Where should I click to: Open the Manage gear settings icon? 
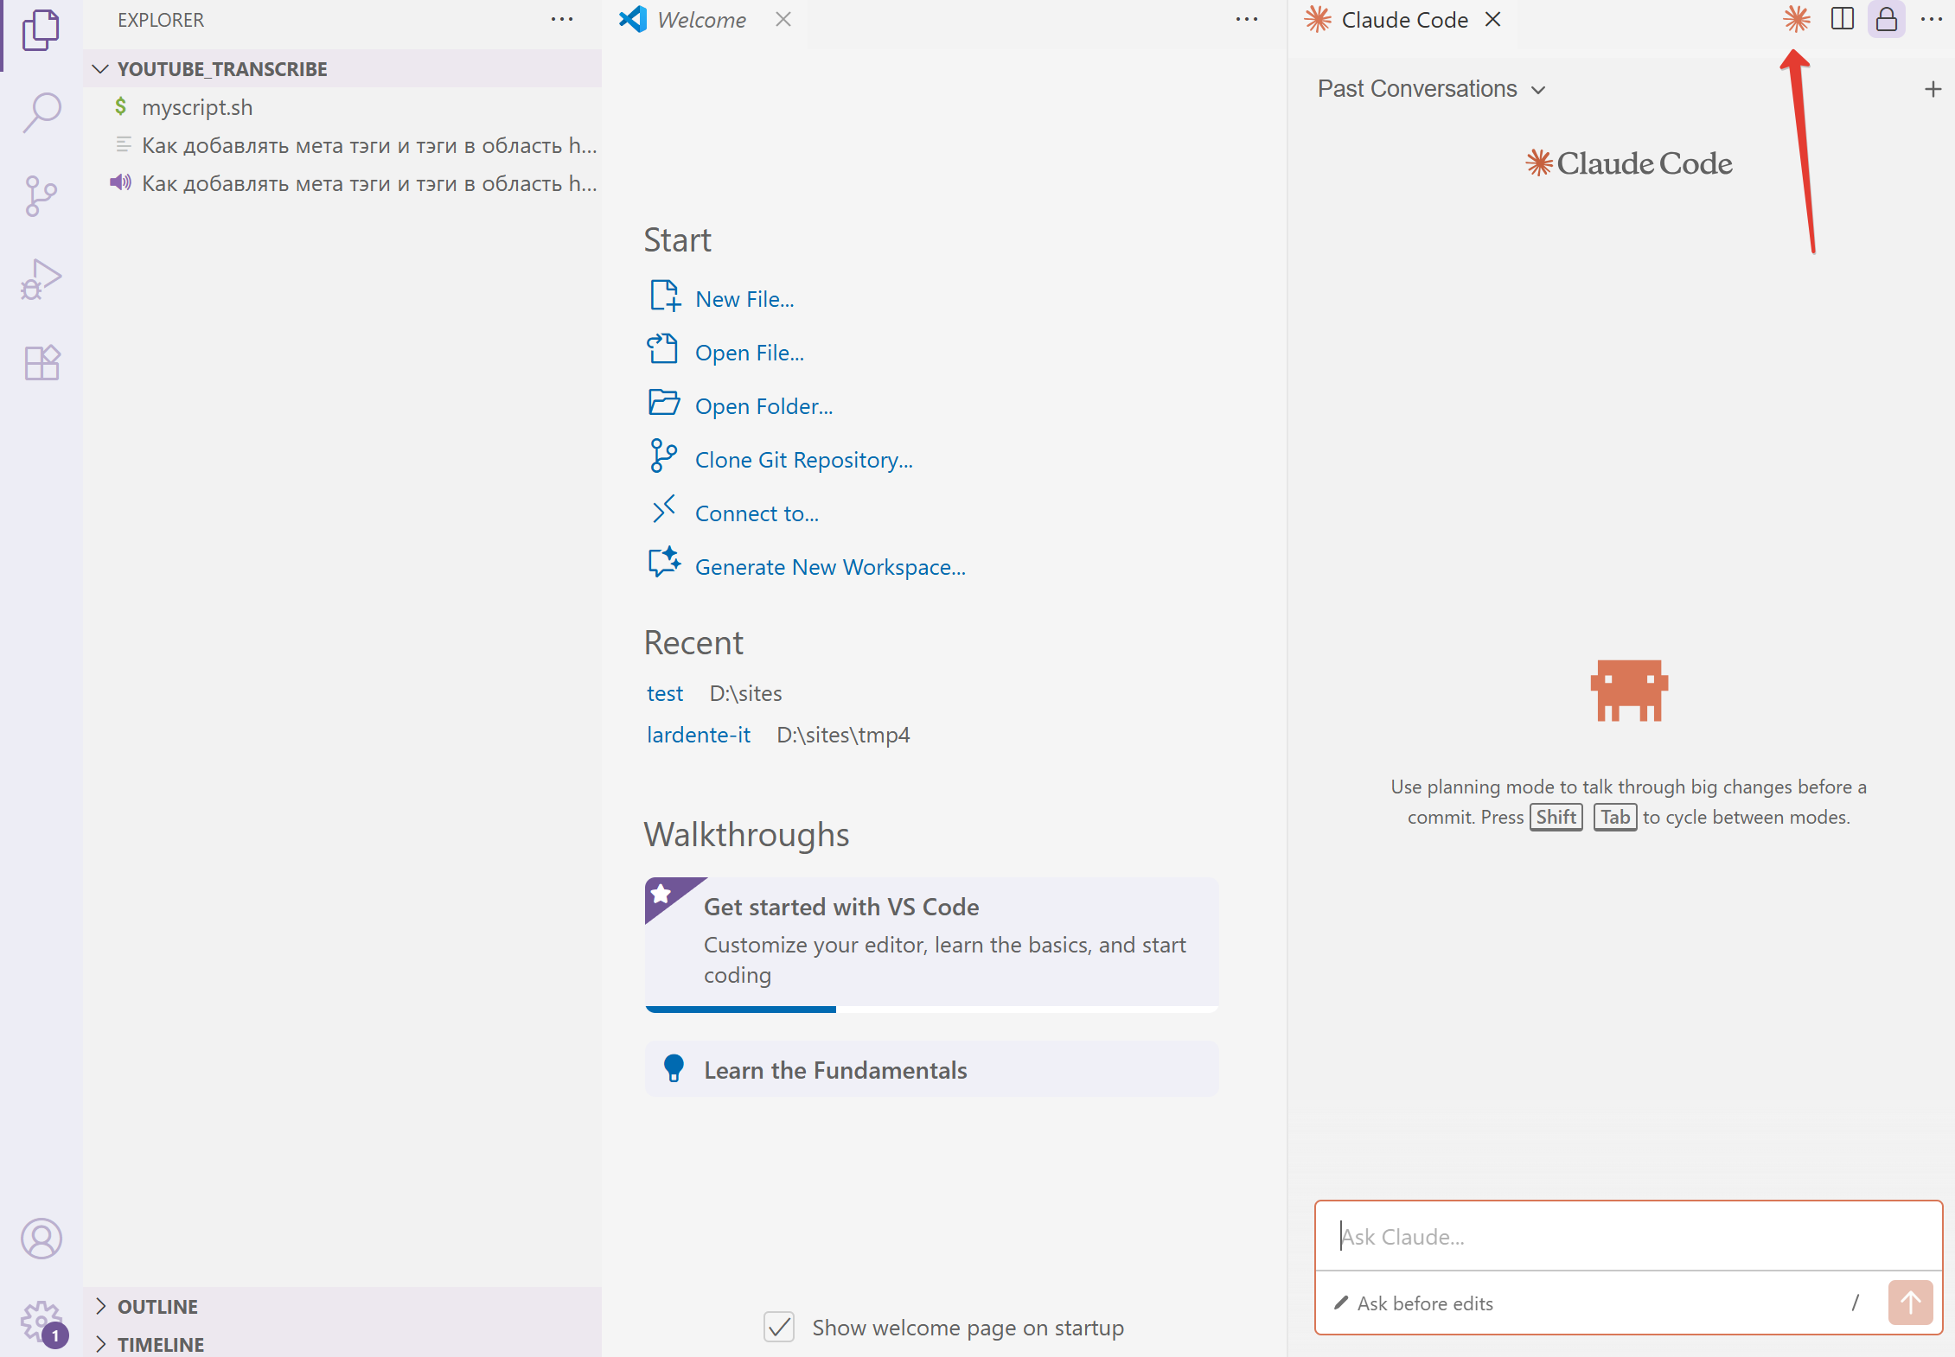point(41,1321)
